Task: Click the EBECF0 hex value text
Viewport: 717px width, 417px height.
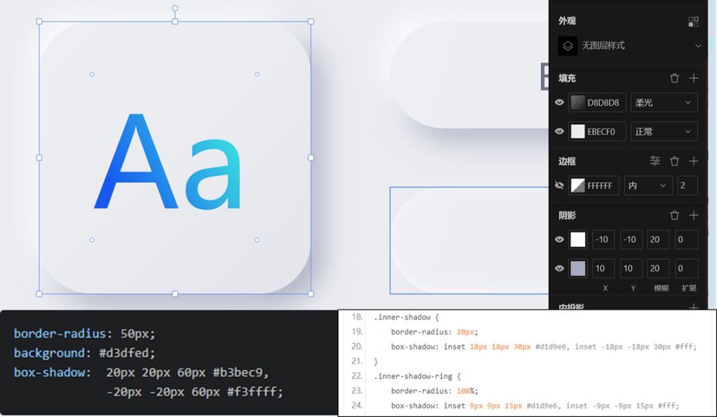Action: point(601,131)
